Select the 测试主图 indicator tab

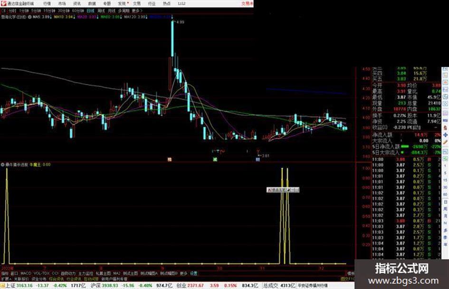tap(130, 273)
